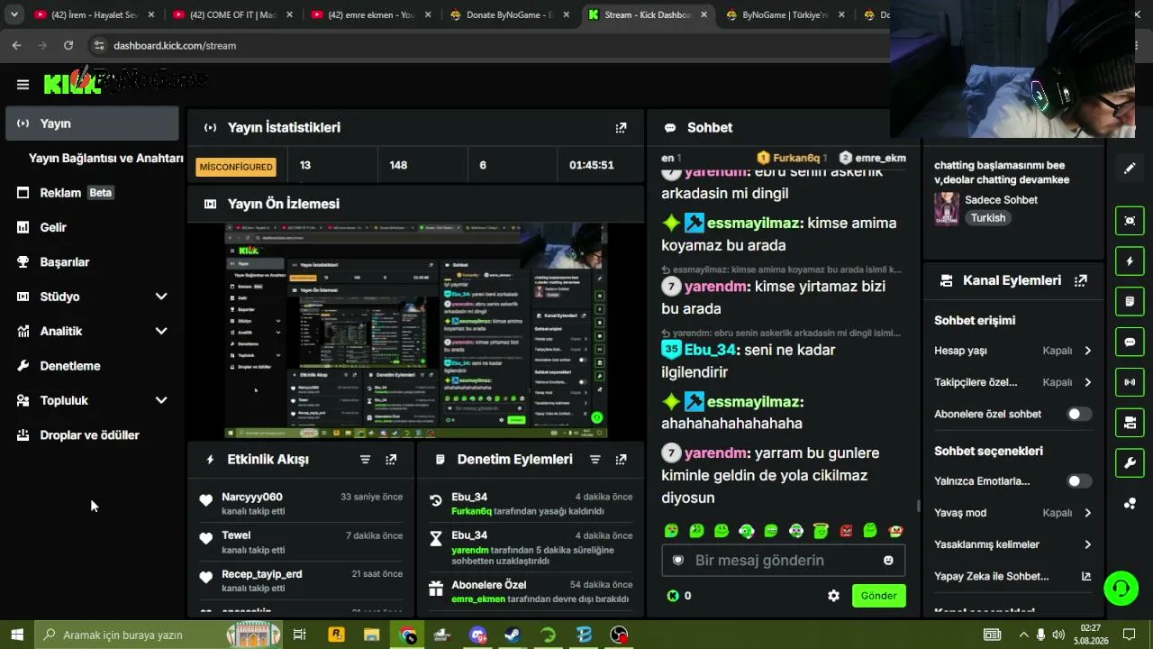Switch to Donate ByNoGame browser tab
The height and width of the screenshot is (649, 1153).
(509, 14)
